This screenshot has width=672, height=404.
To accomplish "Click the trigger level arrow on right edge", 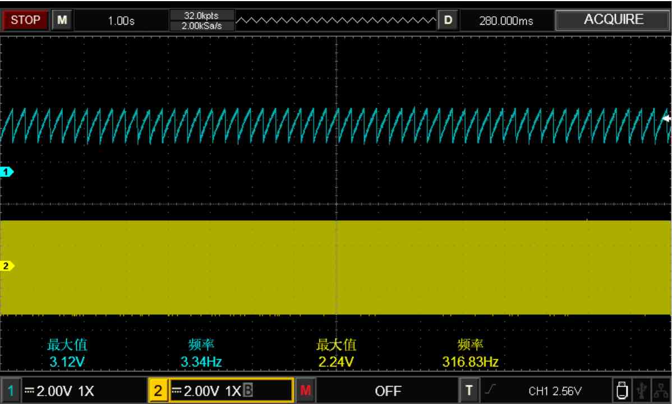I will [x=667, y=119].
